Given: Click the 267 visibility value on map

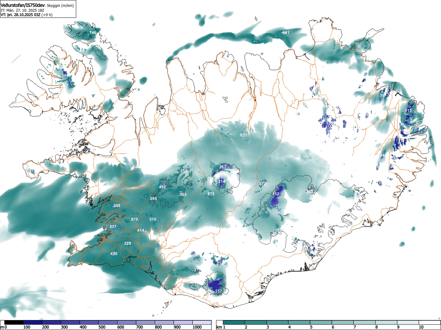Looking at the screenshot, I should coord(223,167).
